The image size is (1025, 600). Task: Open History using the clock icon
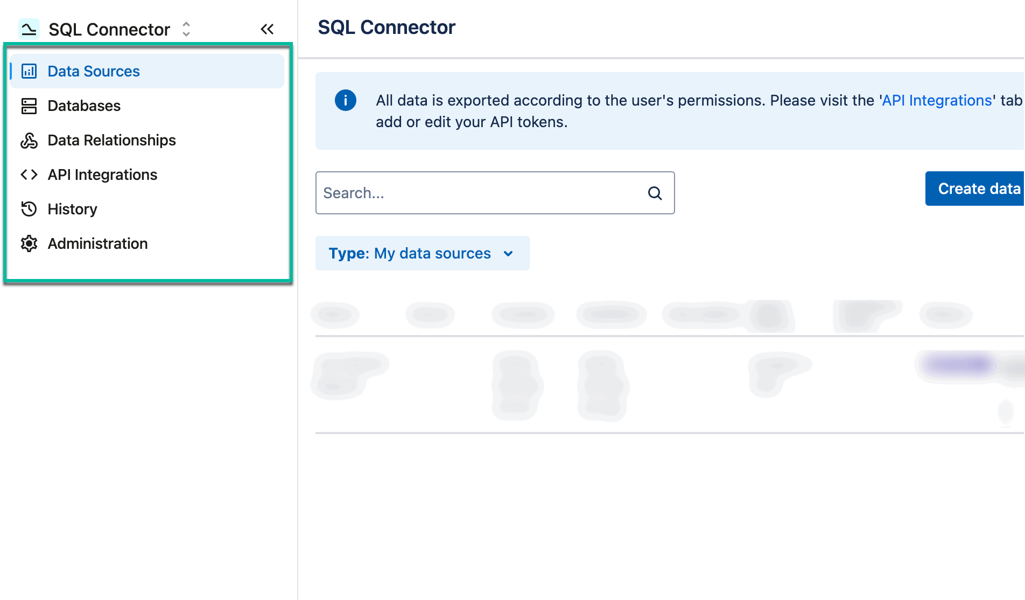coord(29,209)
